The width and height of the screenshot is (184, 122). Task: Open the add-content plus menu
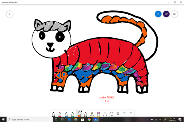click(118, 113)
